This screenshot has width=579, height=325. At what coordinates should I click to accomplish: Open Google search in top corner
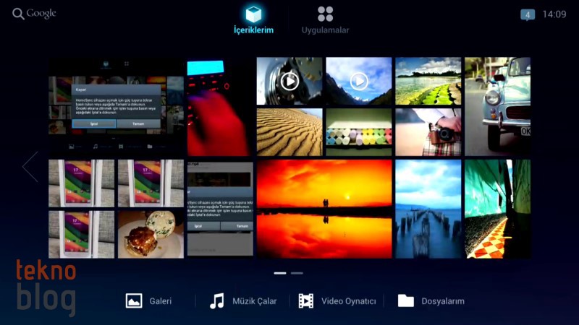[x=34, y=14]
